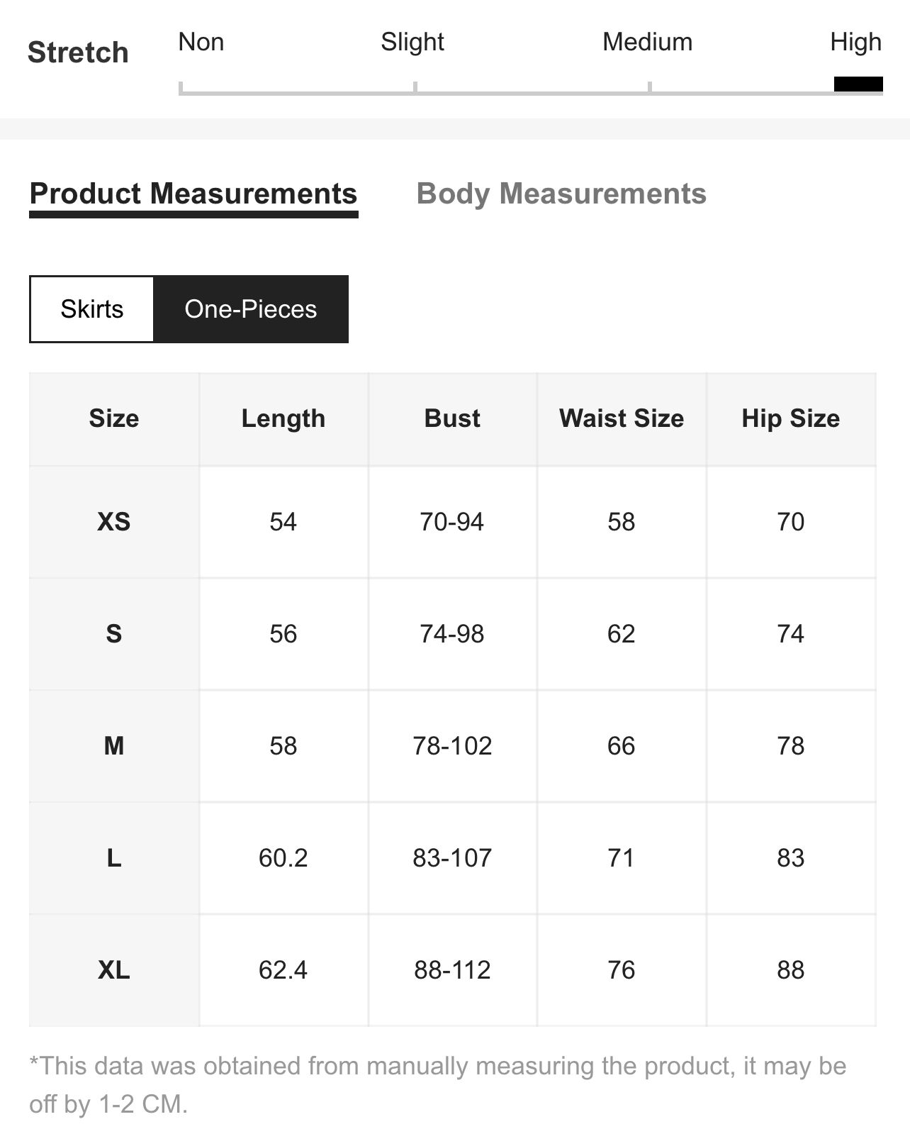
Task: Click the Waist Size column header
Action: [x=622, y=418]
